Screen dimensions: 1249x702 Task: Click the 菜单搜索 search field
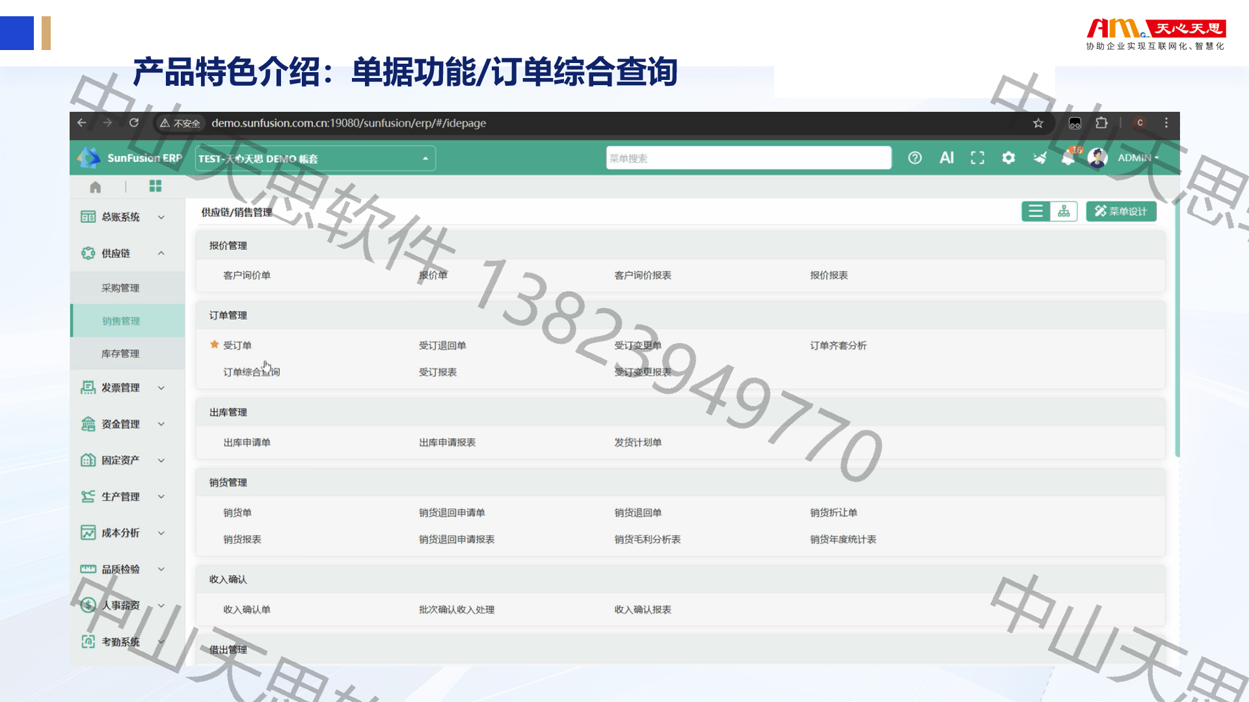point(748,158)
